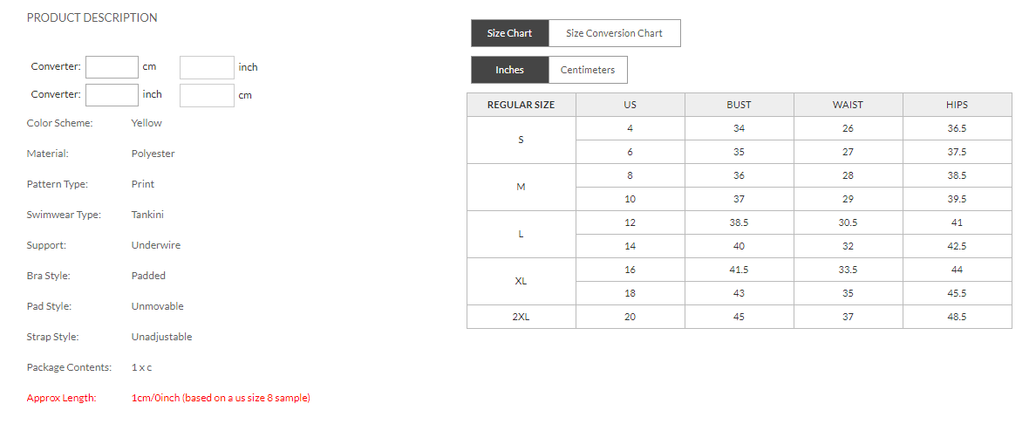Click the inch output field in first Converter row
Viewport: 1036px width, 424px height.
(207, 67)
